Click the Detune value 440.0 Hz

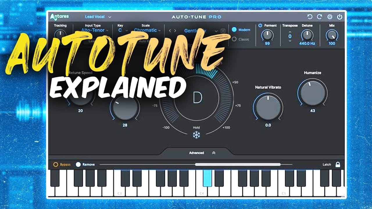[307, 44]
